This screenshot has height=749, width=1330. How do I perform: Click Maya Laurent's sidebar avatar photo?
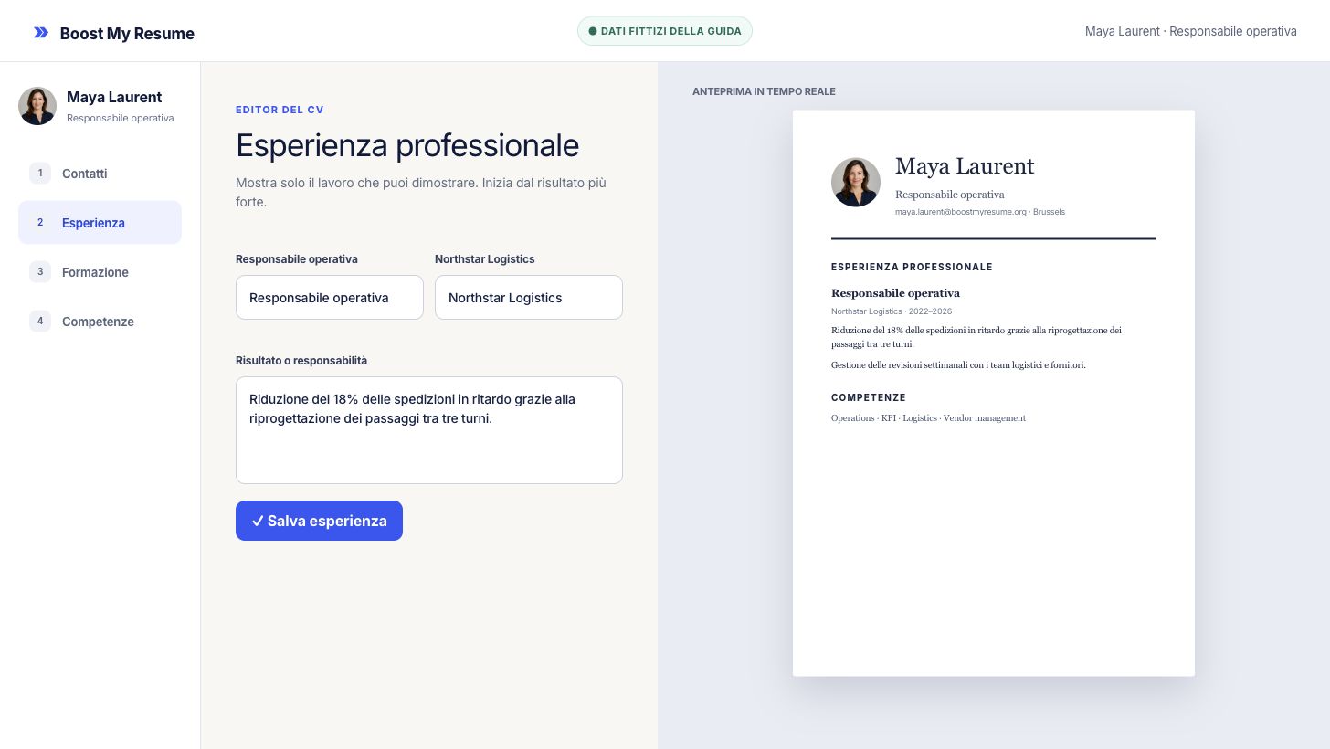[37, 106]
